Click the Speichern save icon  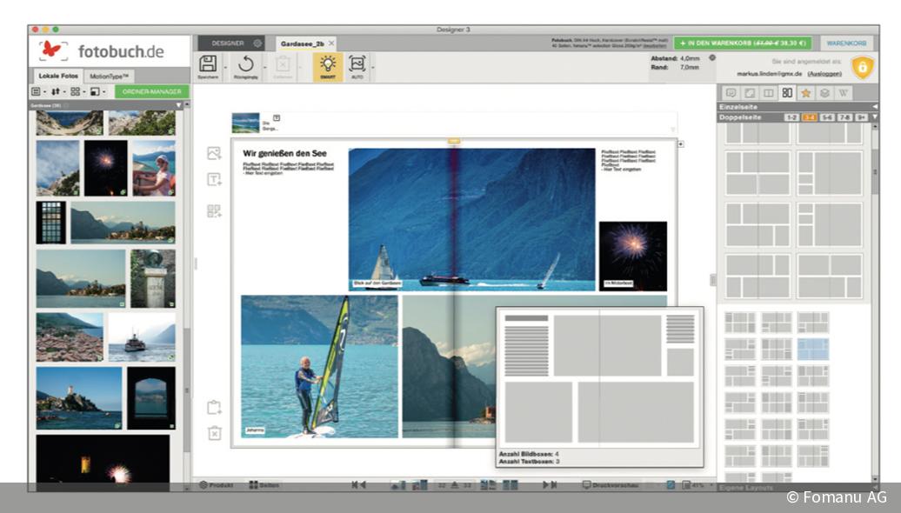point(208,63)
